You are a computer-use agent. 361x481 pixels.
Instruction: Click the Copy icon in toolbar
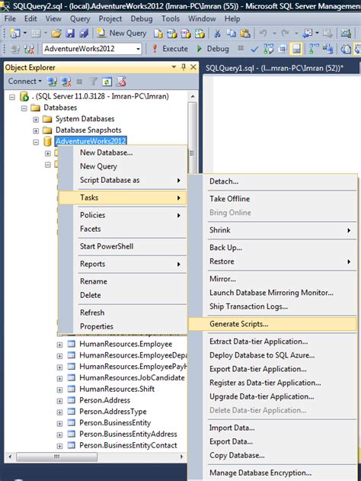pos(231,33)
